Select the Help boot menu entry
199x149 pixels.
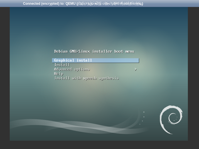pyautogui.click(x=59, y=74)
